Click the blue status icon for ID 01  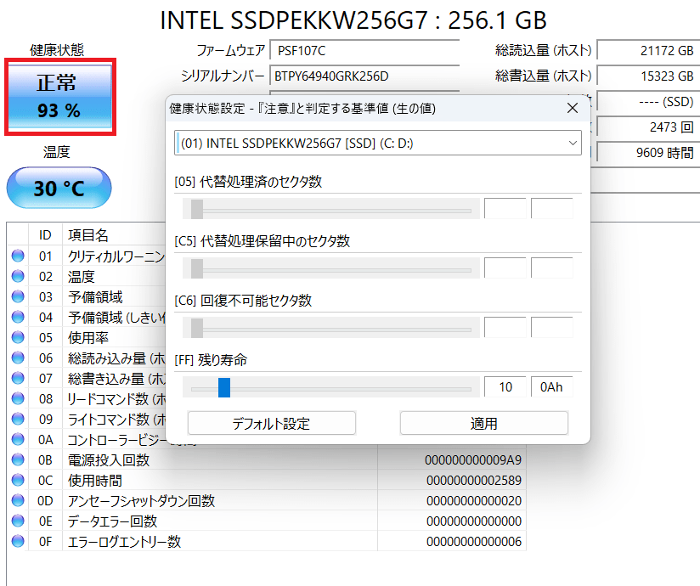pyautogui.click(x=17, y=256)
